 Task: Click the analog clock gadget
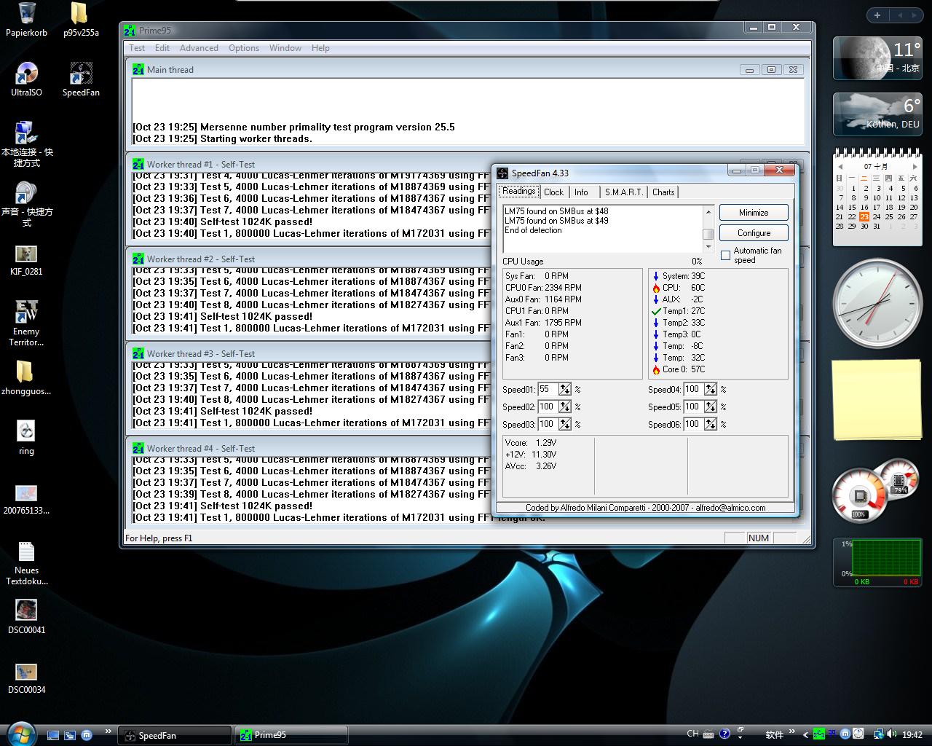(x=877, y=303)
